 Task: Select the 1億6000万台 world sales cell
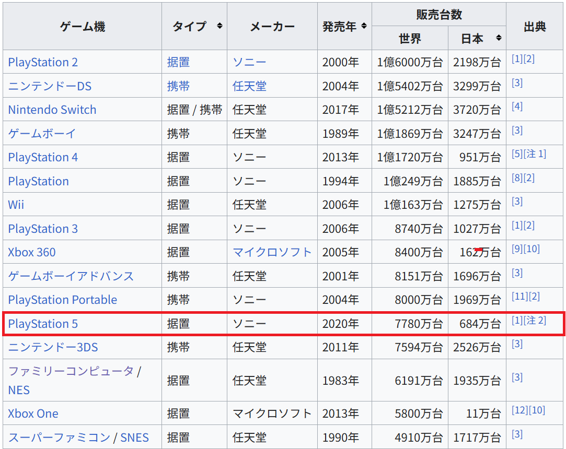(410, 62)
